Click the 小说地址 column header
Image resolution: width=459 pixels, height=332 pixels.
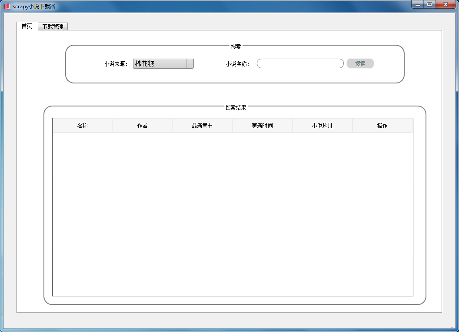pos(323,126)
